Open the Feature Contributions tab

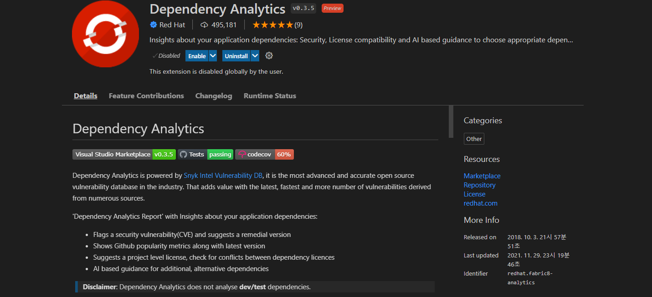146,96
